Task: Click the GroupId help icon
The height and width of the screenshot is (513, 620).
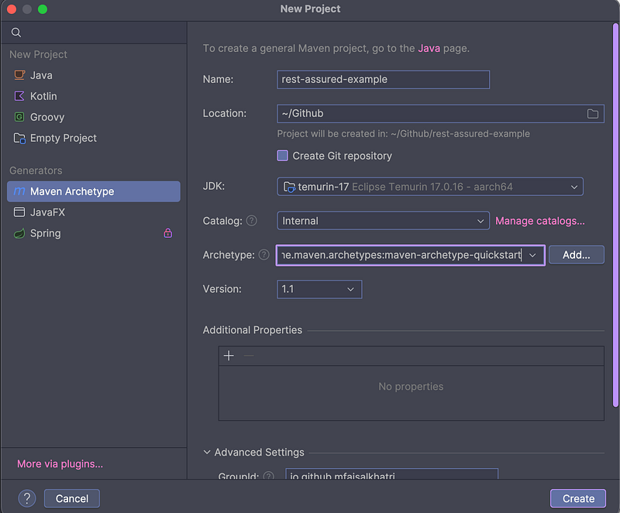Action: tap(268, 476)
